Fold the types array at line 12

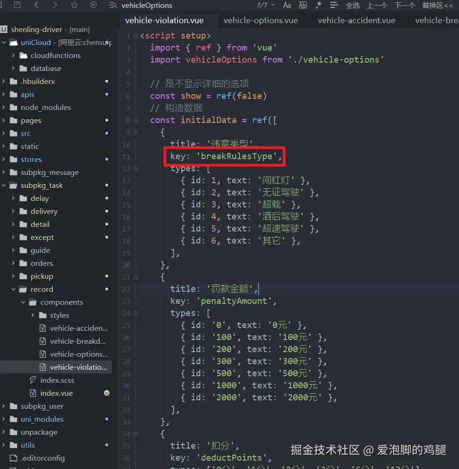pos(136,169)
